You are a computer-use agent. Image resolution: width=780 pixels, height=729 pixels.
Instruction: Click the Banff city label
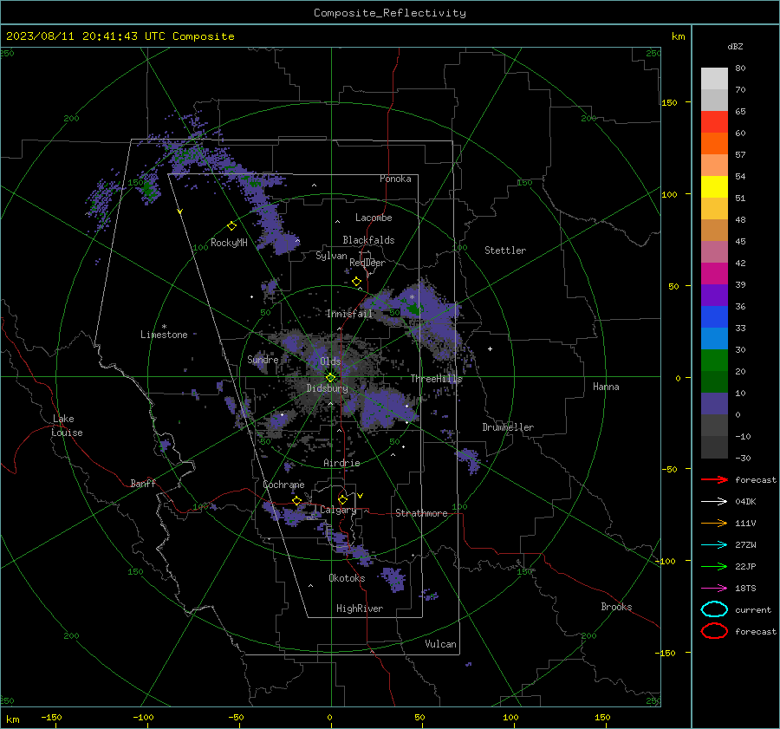pos(143,483)
